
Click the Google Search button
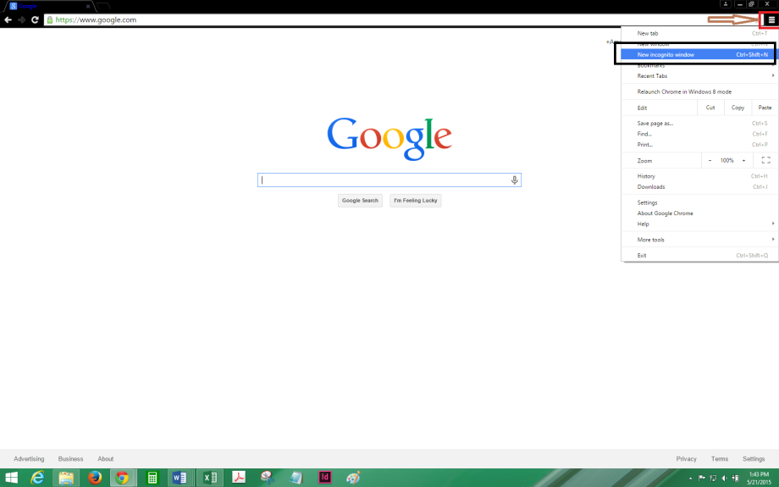point(360,200)
